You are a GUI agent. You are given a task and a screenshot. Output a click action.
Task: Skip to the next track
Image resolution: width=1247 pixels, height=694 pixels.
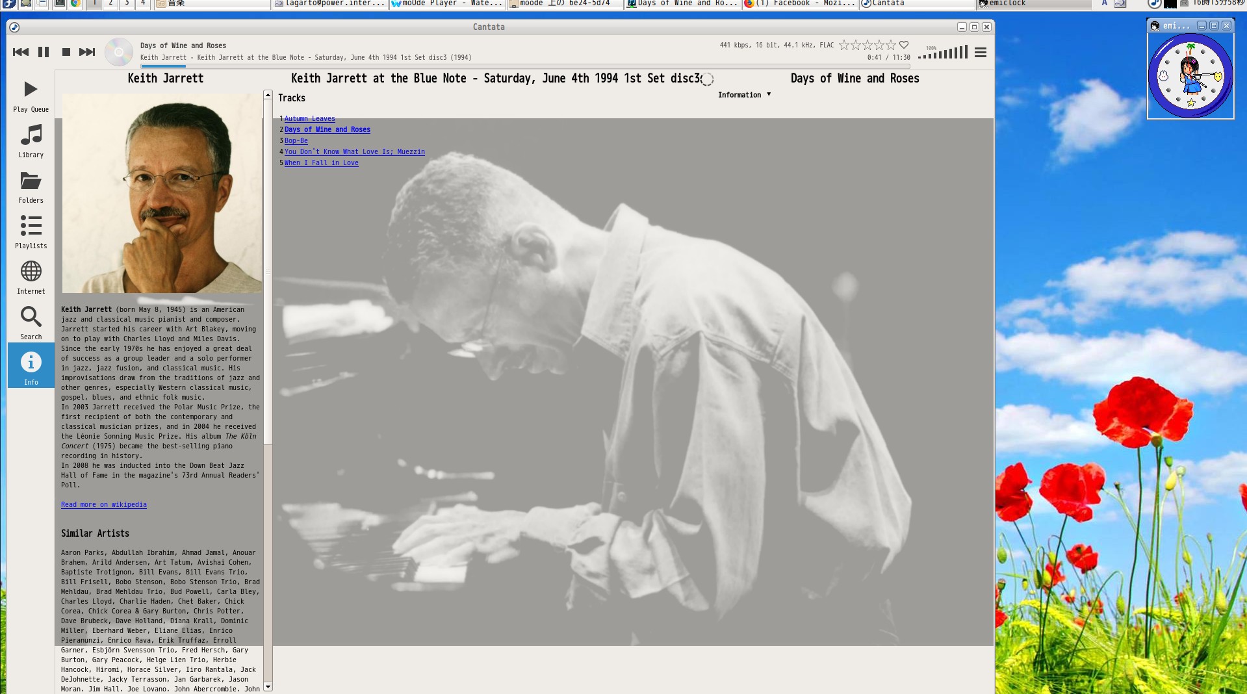(x=87, y=52)
